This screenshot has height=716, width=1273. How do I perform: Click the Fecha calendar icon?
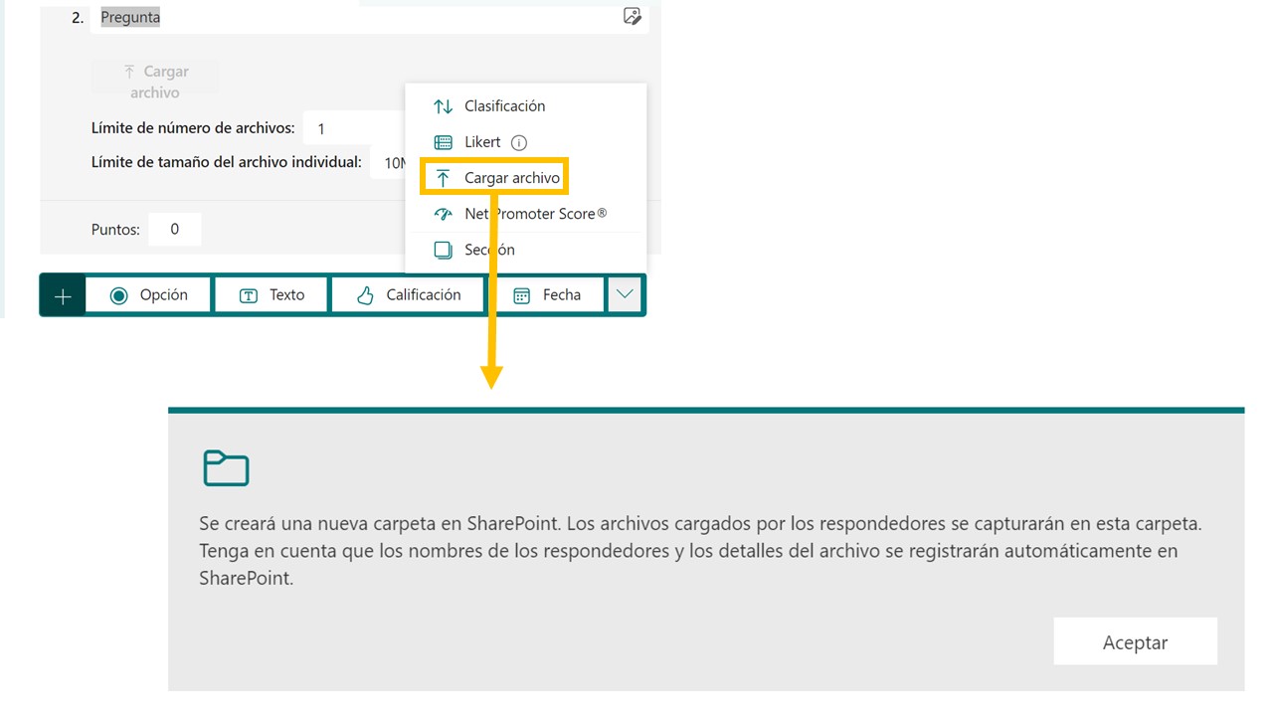pyautogui.click(x=521, y=295)
